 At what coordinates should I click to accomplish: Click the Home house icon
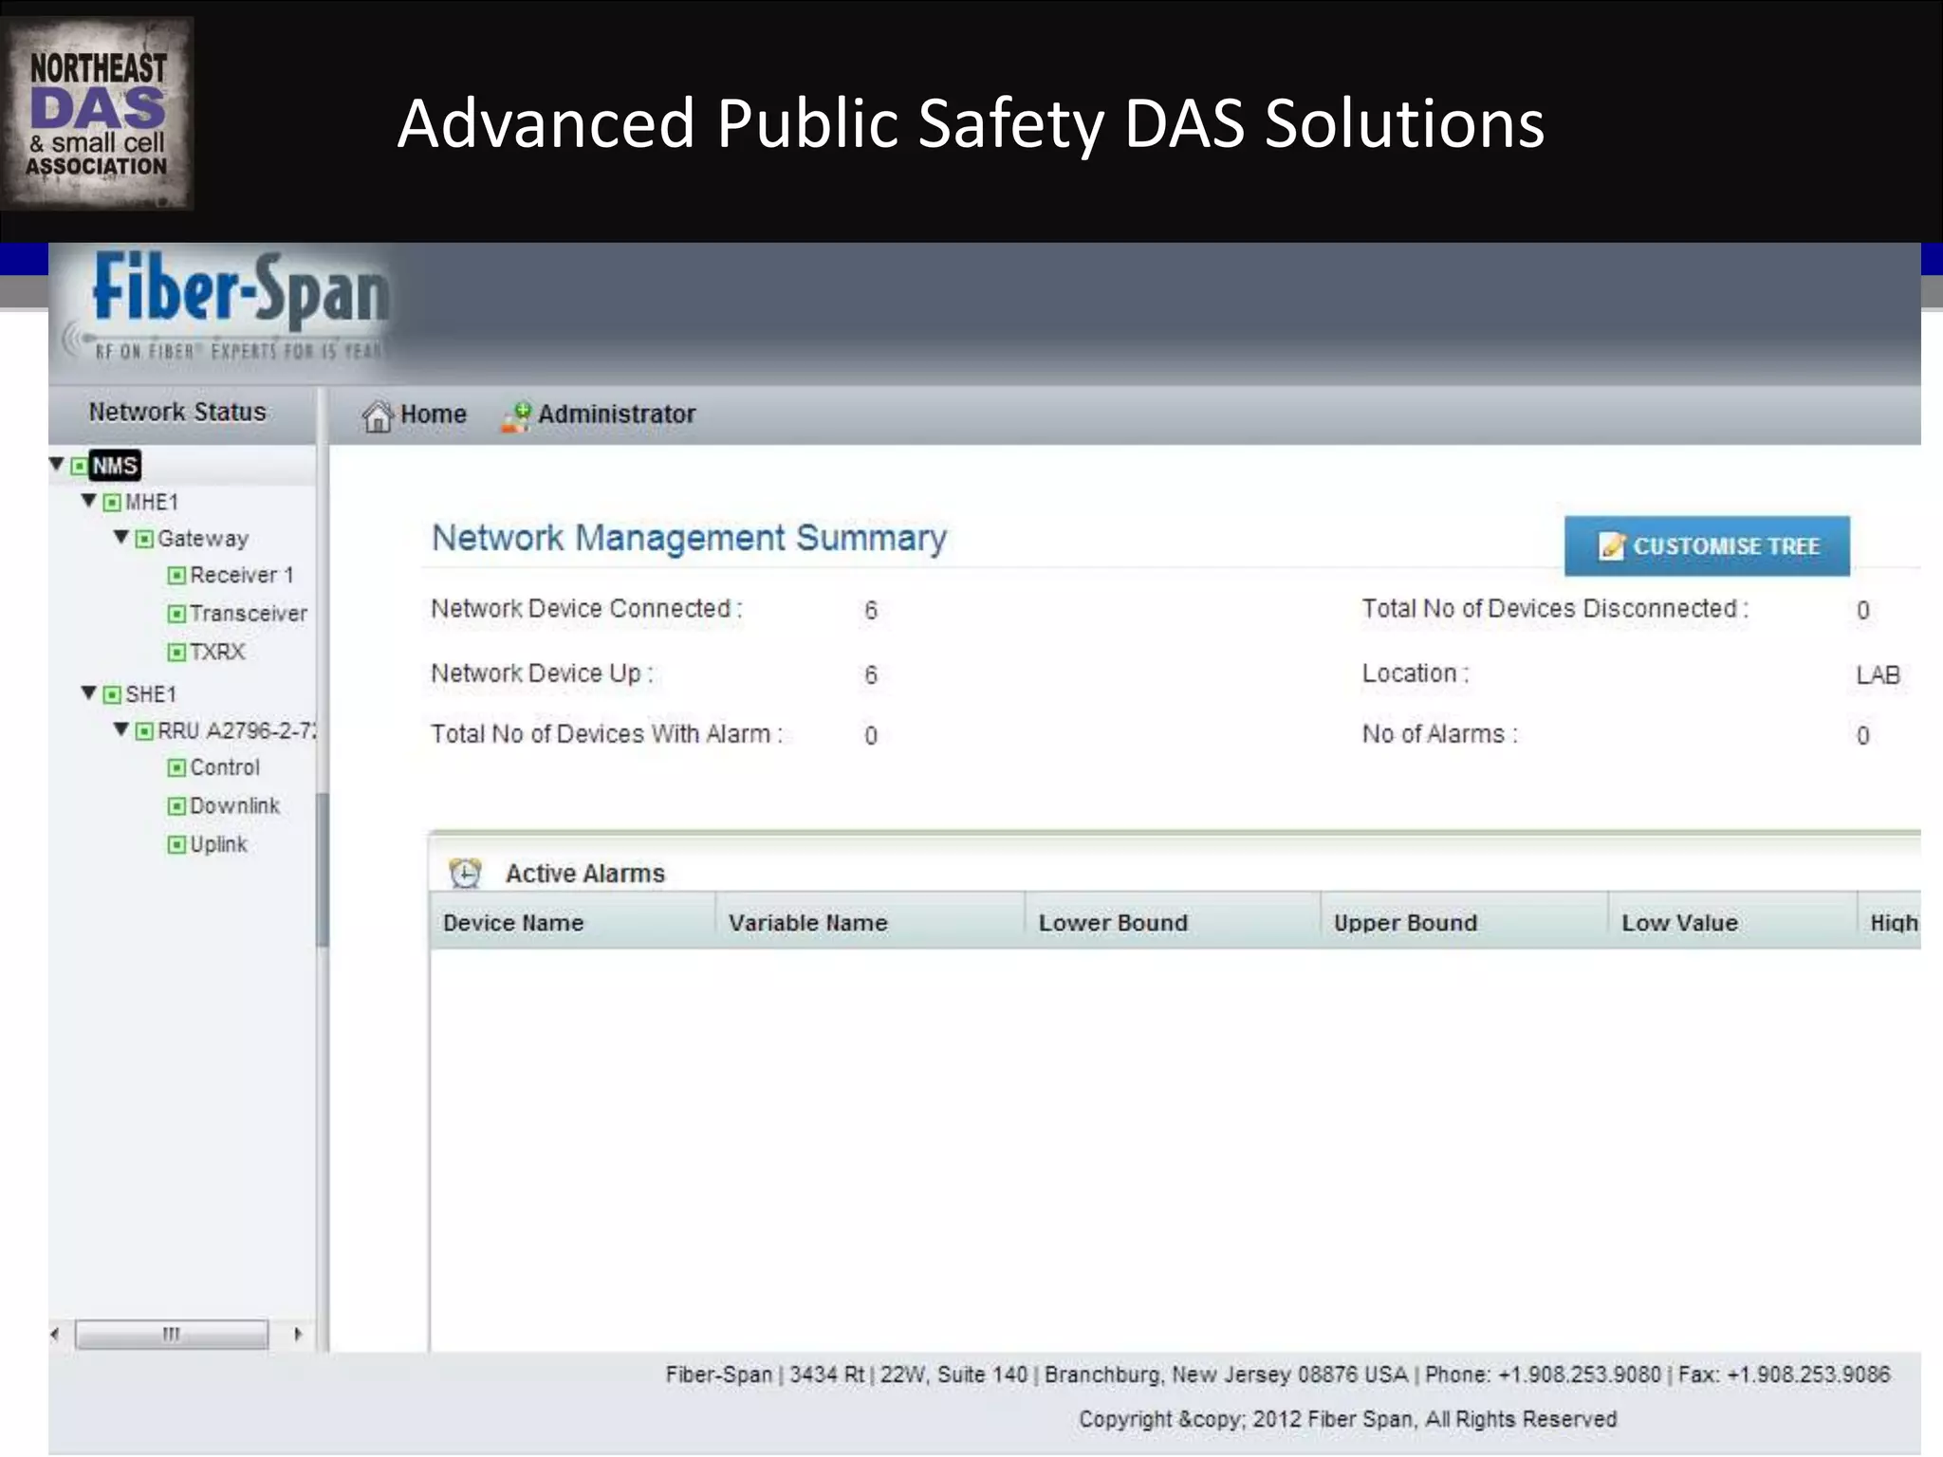point(378,415)
